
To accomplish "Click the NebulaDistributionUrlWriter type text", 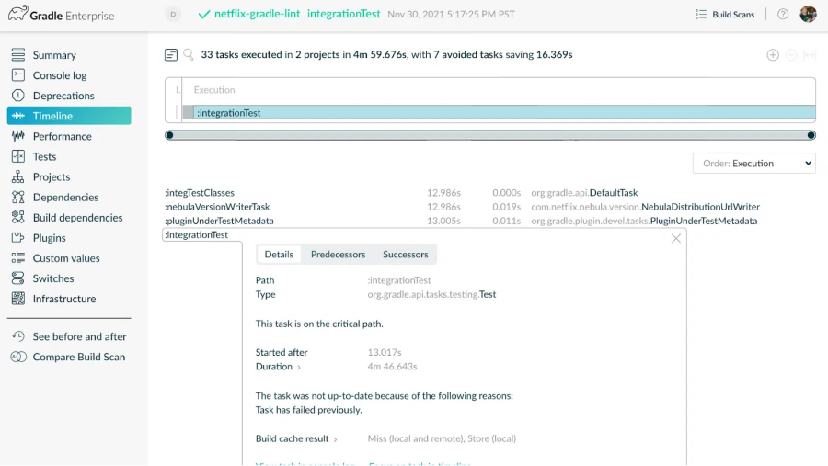I will [700, 207].
